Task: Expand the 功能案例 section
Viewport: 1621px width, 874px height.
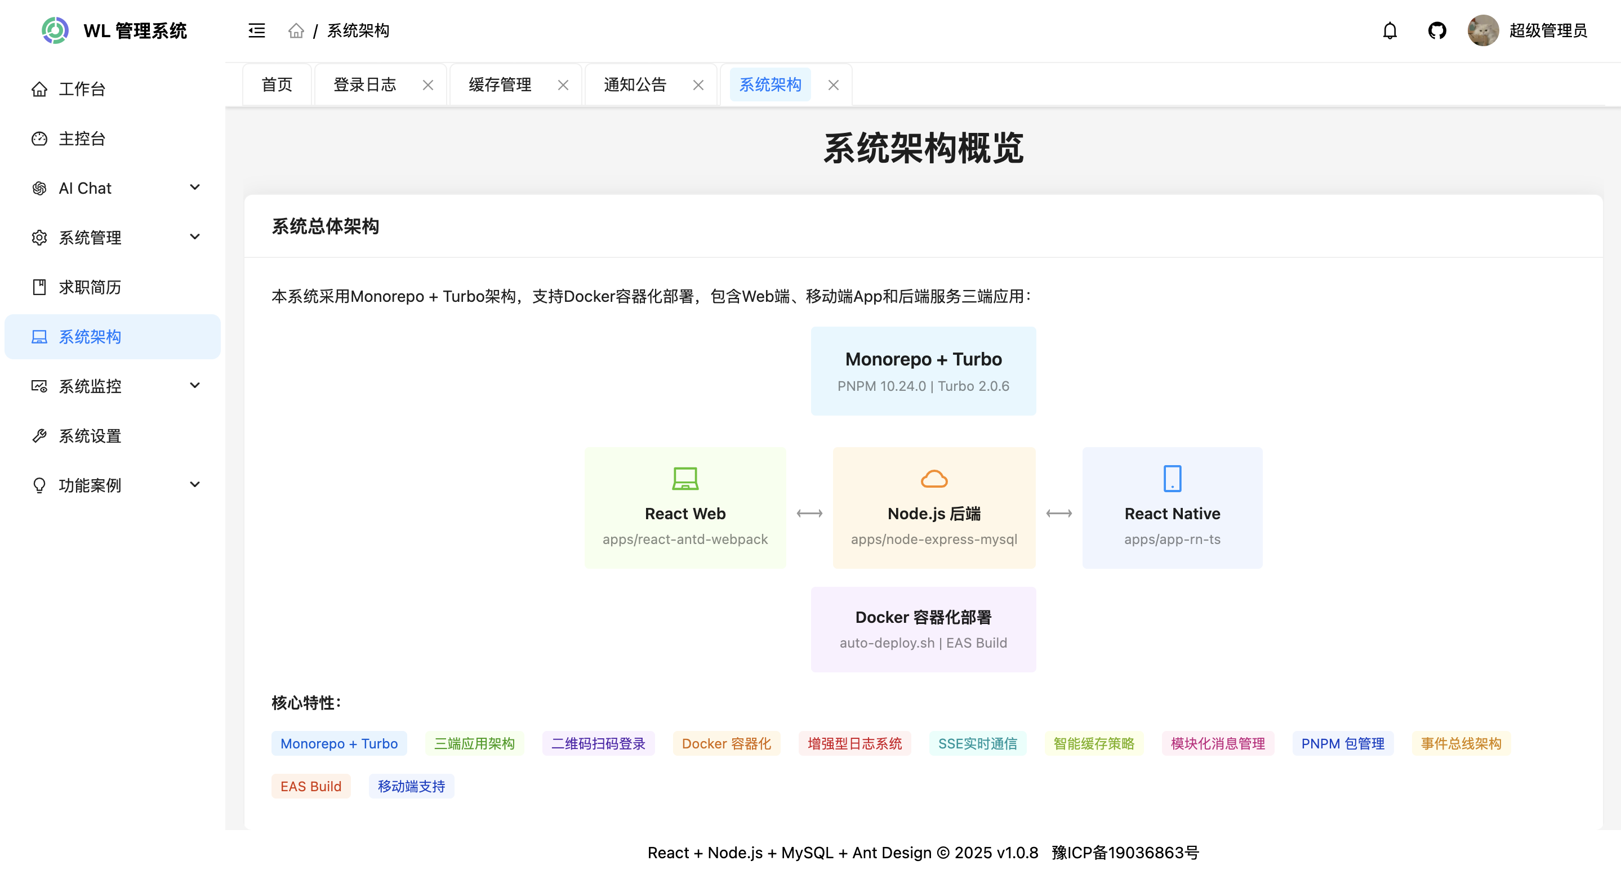Action: click(x=194, y=484)
